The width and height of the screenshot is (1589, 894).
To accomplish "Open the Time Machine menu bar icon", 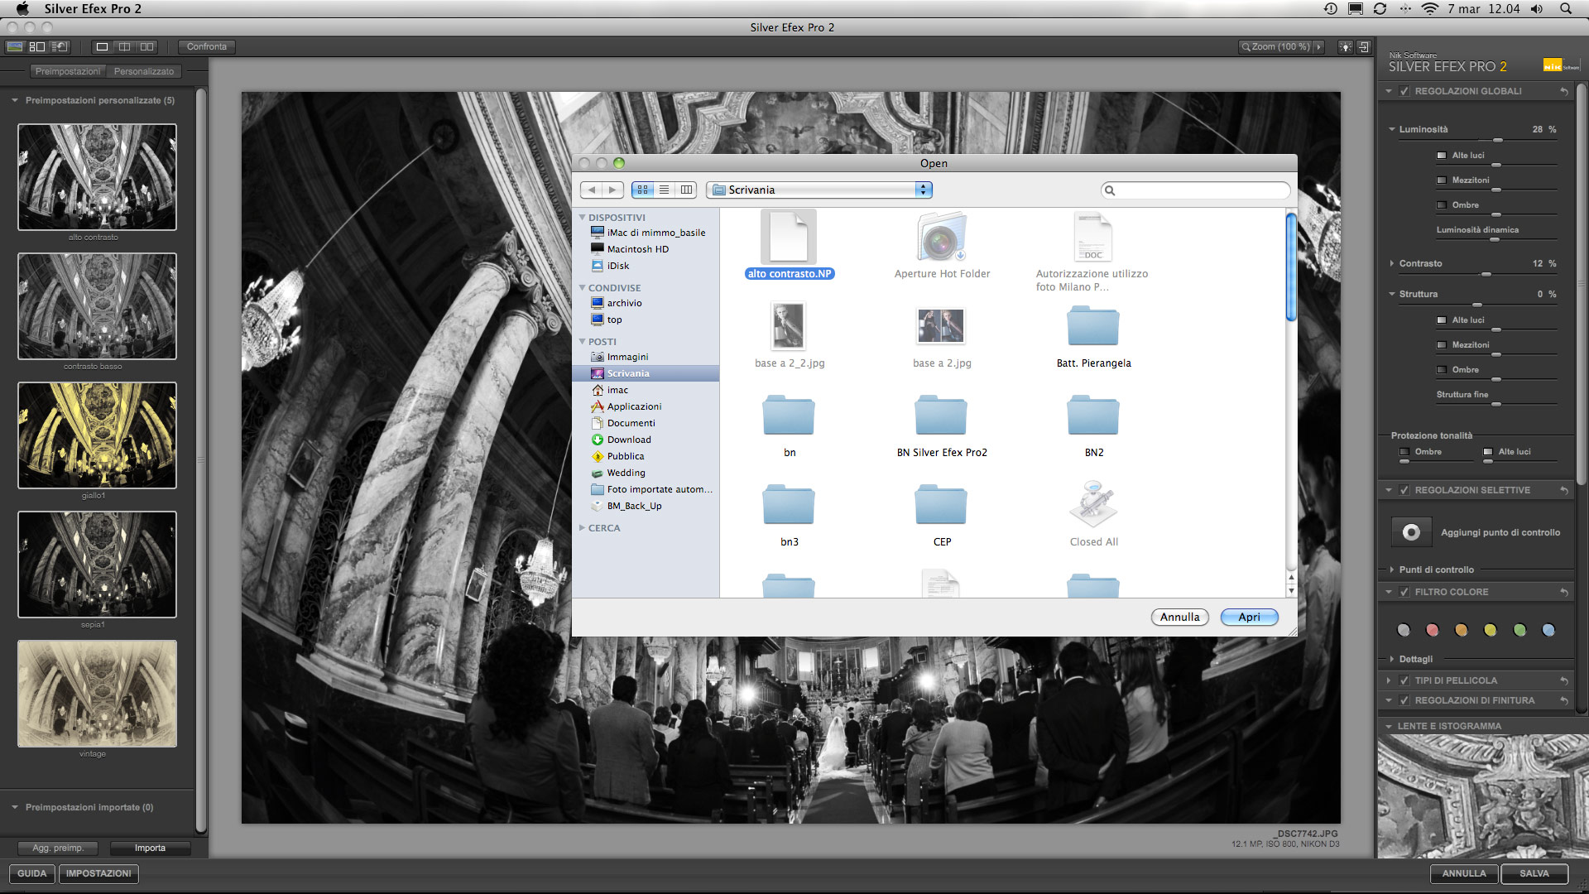I will click(1331, 9).
